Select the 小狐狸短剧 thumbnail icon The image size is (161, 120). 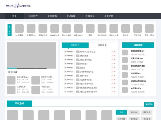pos(35,90)
